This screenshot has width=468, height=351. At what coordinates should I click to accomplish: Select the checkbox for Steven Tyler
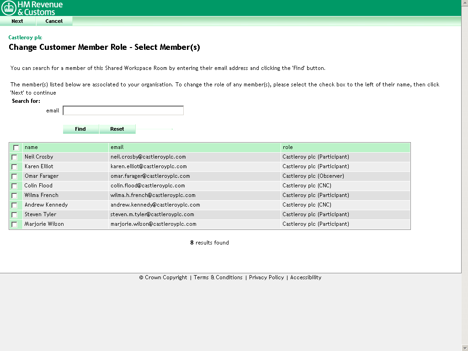tap(14, 214)
